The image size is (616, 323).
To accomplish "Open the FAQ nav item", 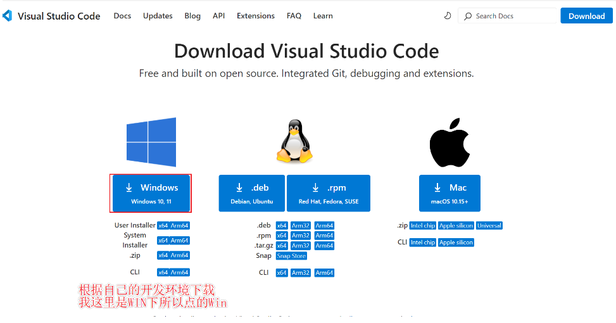I will click(x=294, y=16).
